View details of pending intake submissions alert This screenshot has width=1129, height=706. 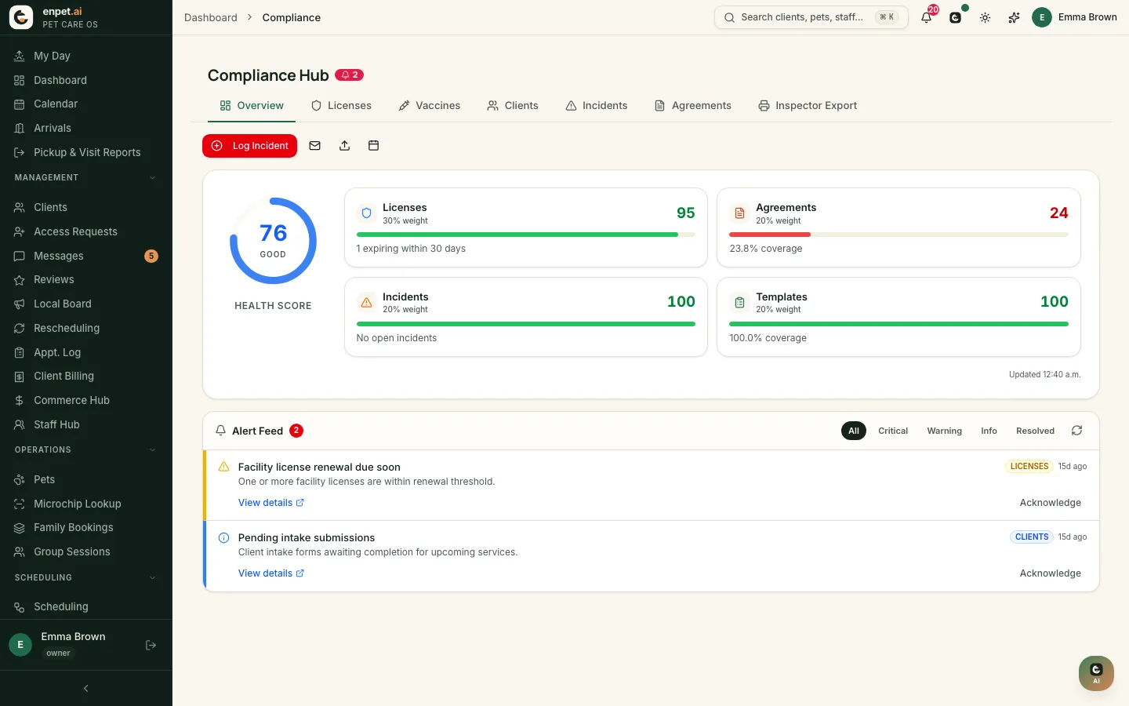coord(271,573)
